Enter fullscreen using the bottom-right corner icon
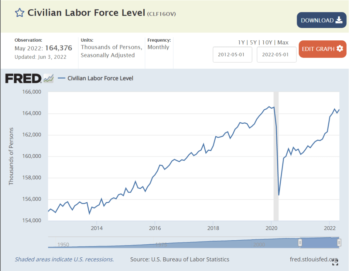 (x=335, y=262)
